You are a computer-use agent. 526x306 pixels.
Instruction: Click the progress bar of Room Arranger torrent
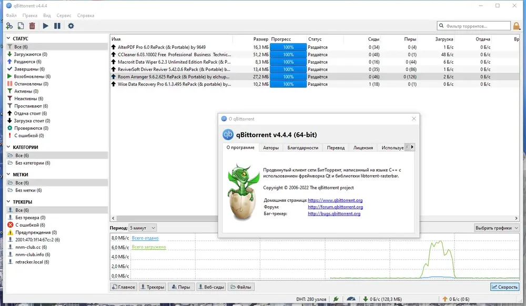click(288, 77)
